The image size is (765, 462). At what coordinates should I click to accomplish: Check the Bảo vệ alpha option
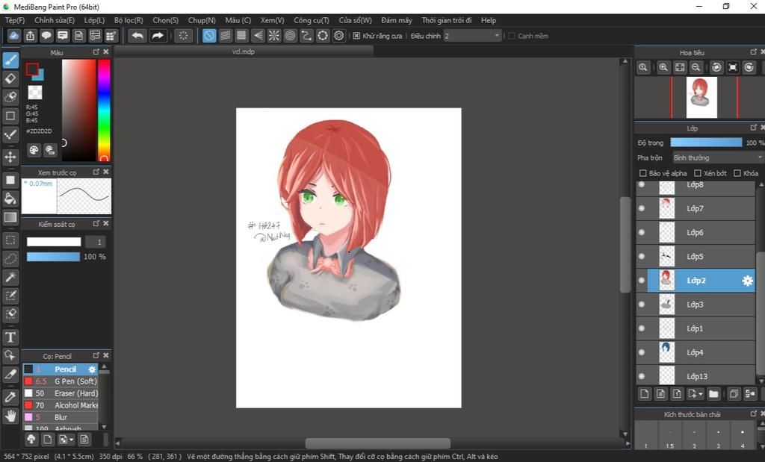pyautogui.click(x=643, y=173)
